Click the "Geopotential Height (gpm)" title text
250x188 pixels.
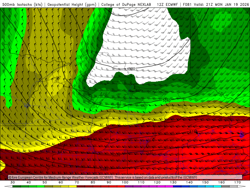[x=72, y=4]
